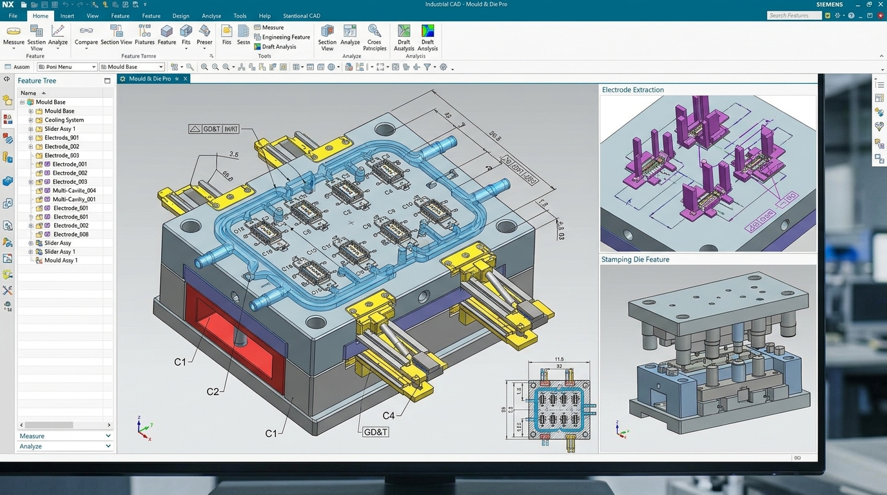Click the filter funnel icon in the toolbar
Screen dimensions: 887x495
tap(427, 67)
